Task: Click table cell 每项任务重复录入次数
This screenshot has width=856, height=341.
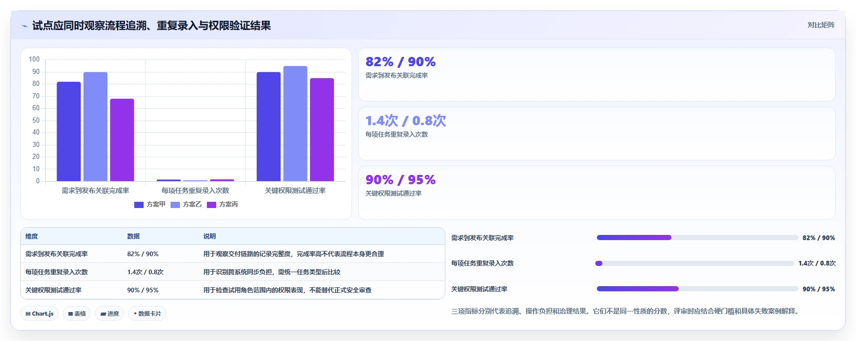Action: 57,272
